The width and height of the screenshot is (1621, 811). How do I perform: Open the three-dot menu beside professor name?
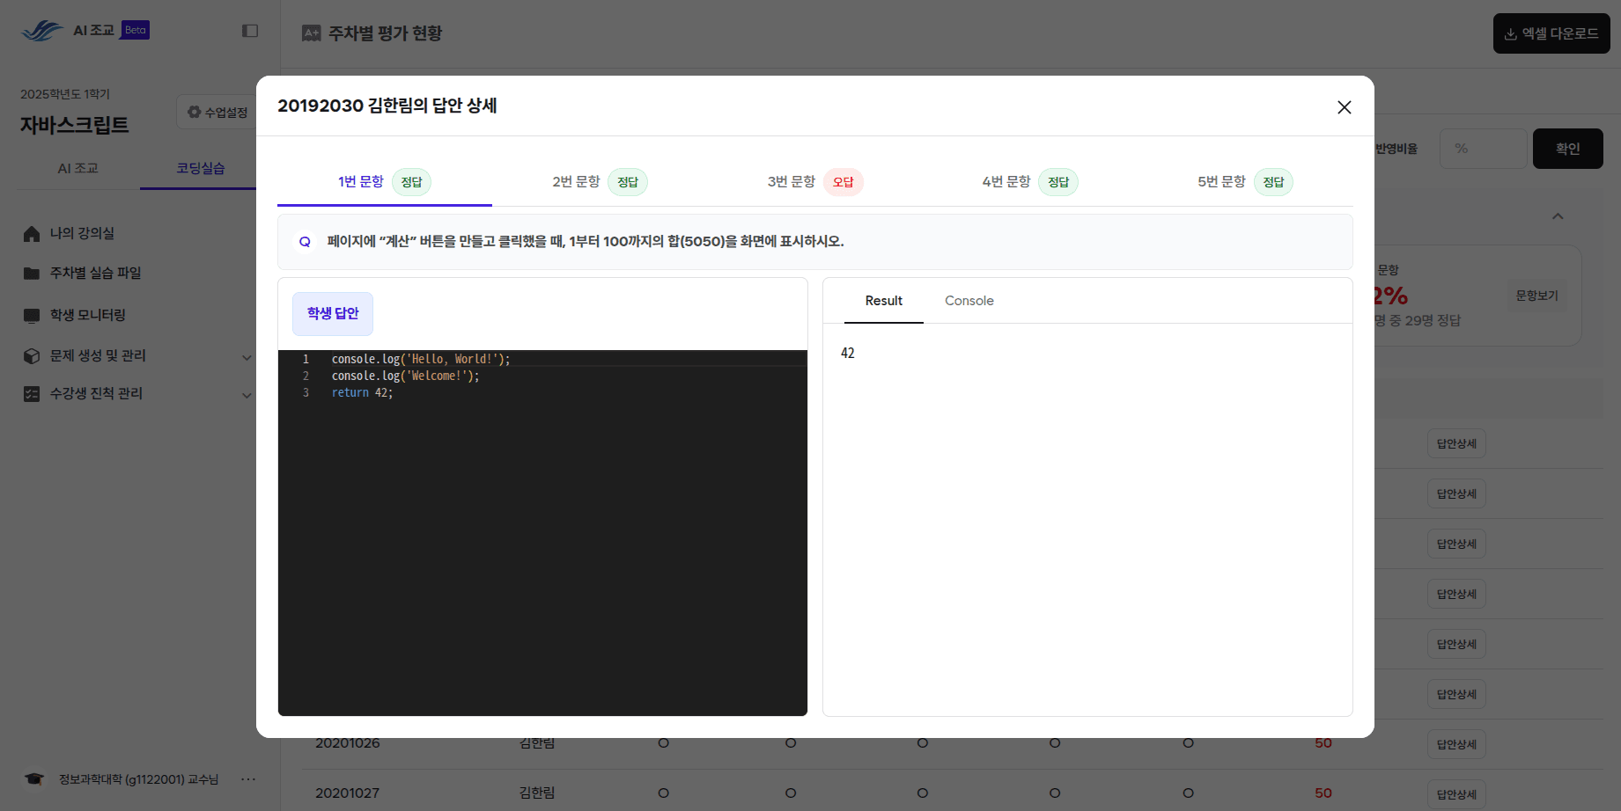tap(248, 779)
